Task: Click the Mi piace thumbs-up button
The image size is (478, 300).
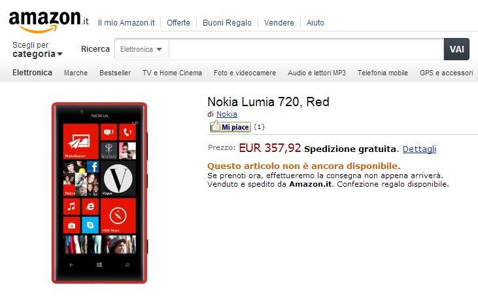Action: click(x=230, y=126)
